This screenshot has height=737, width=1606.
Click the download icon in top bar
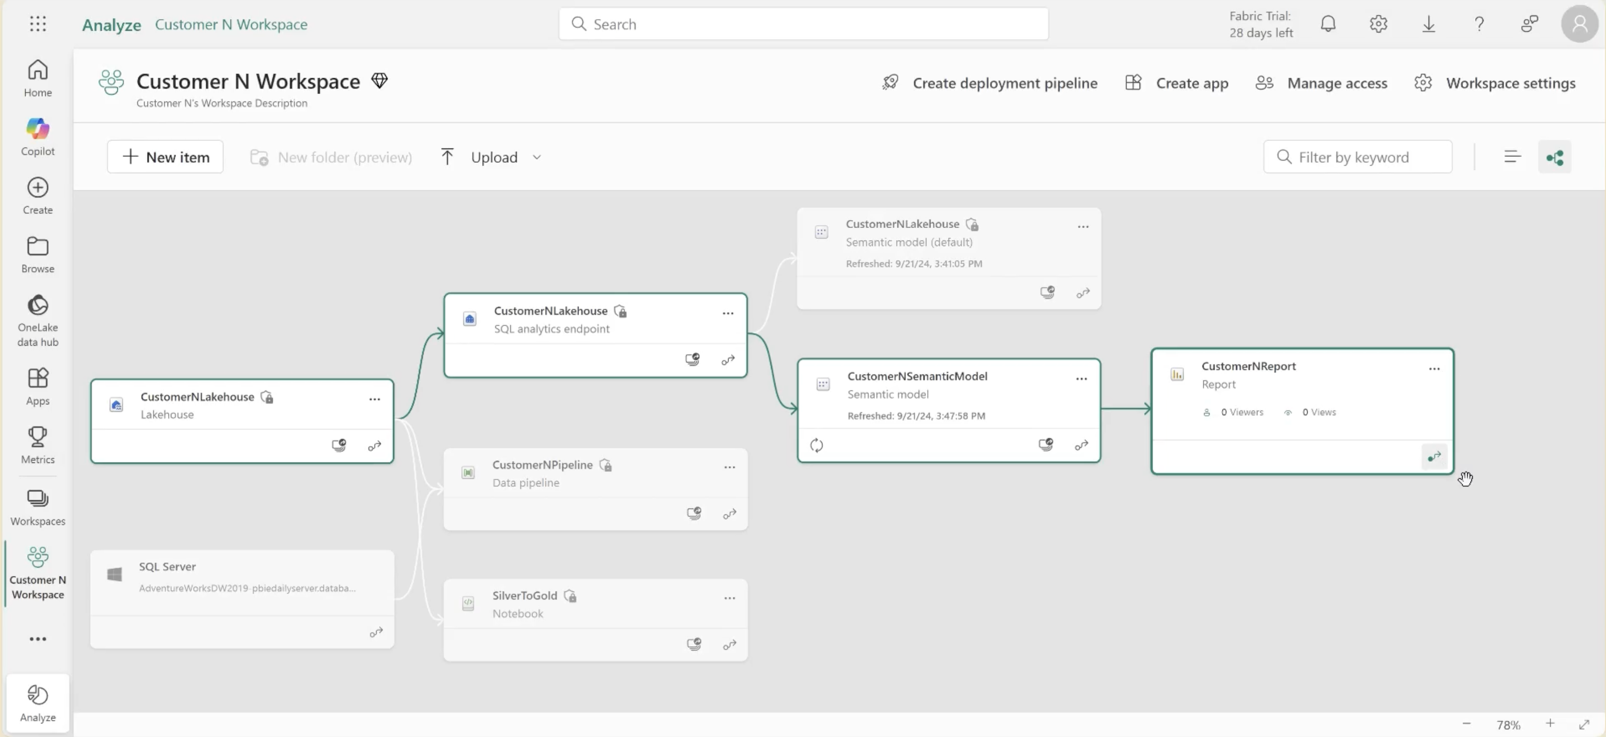tap(1428, 24)
